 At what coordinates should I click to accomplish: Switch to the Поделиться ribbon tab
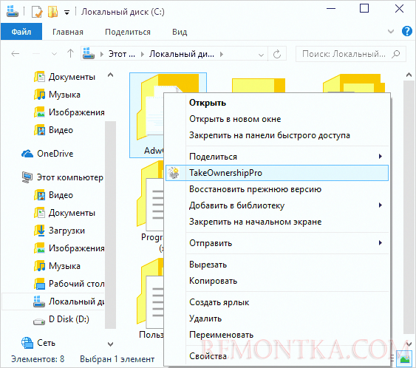click(x=128, y=32)
